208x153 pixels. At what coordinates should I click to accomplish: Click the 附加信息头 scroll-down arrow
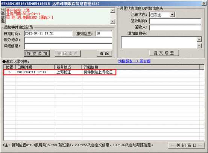pos(199,46)
